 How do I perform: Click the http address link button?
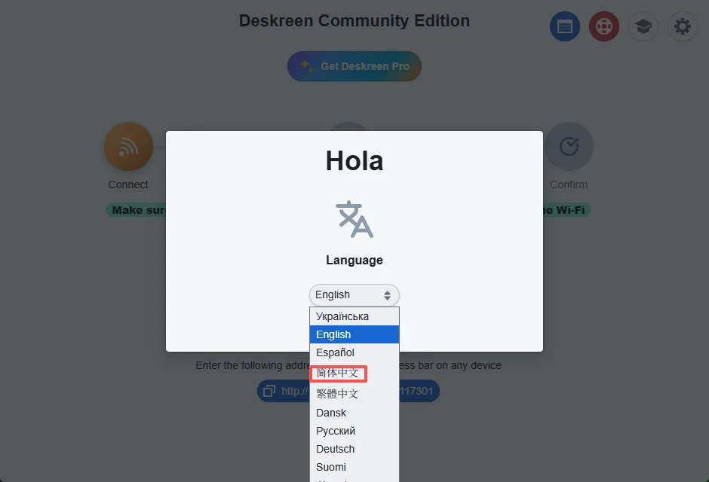tap(348, 391)
